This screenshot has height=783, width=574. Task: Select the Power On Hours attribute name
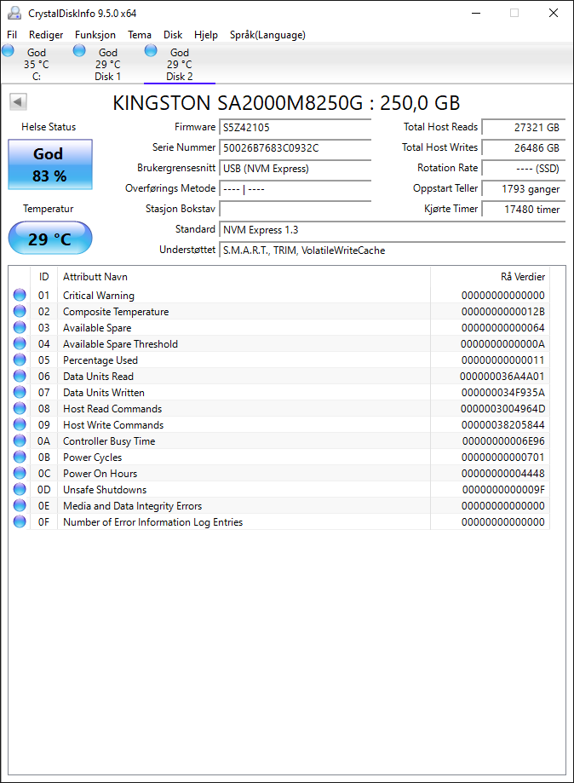[100, 474]
